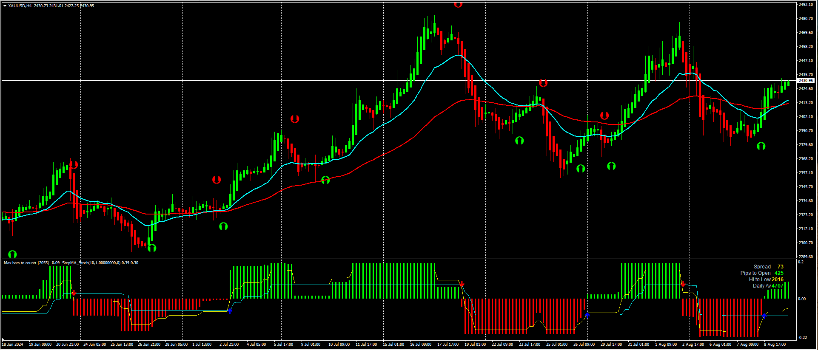Image resolution: width=818 pixels, height=350 pixels.
Task: Select the 0.00 level on the indicator scale
Action: [802, 299]
